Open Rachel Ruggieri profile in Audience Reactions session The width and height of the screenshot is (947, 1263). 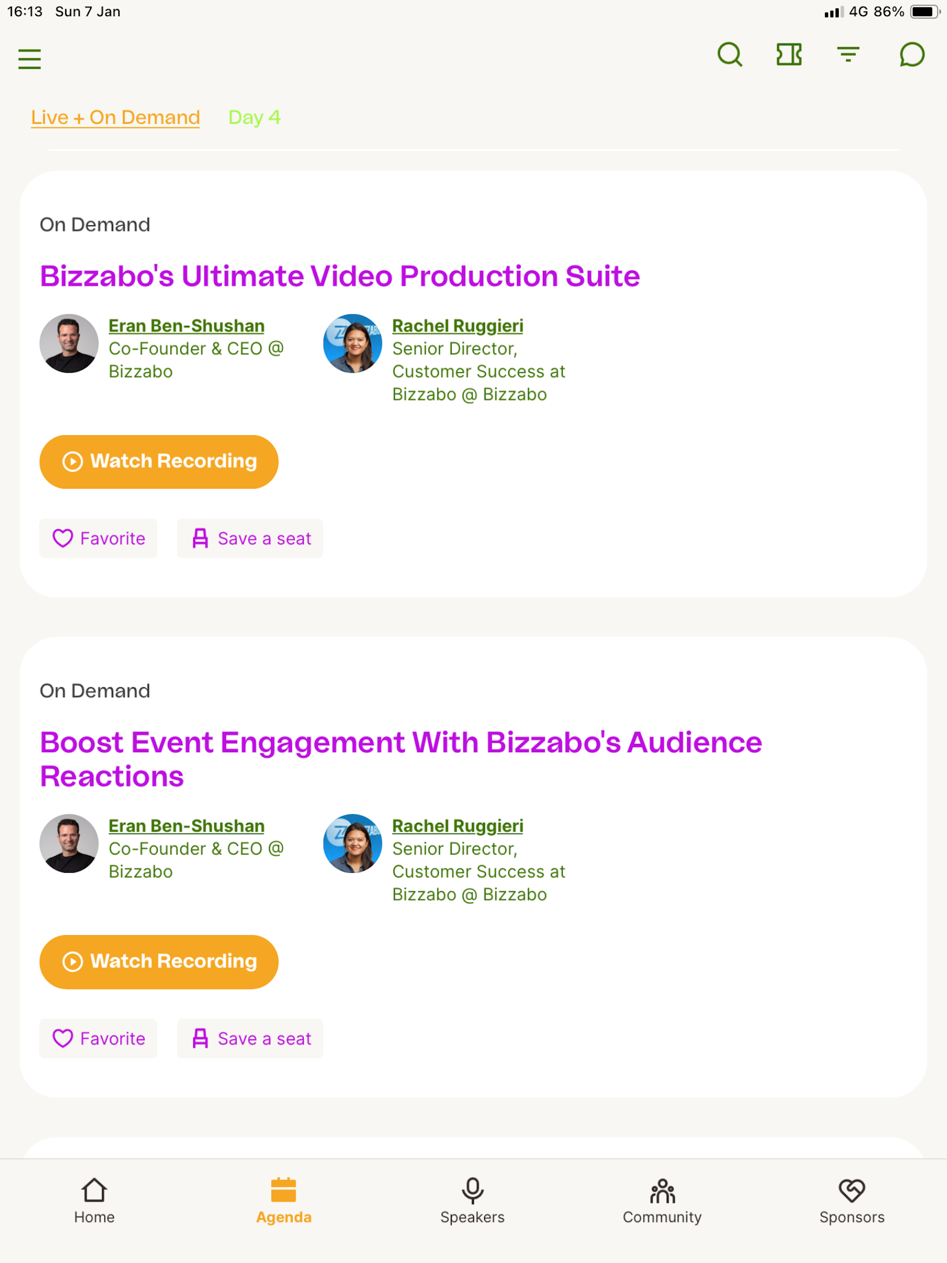(457, 826)
